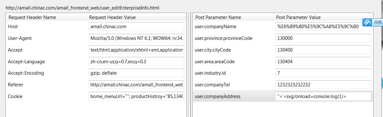Select the Host header value field
The width and height of the screenshot is (383, 117).
pyautogui.click(x=136, y=27)
